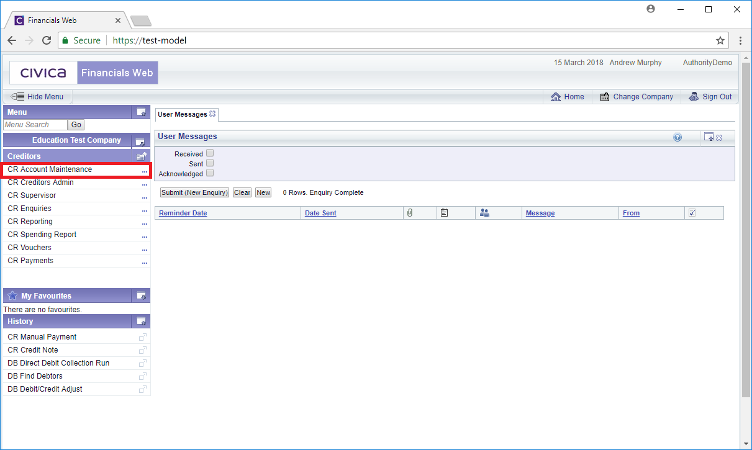Screen dimensions: 752x450
Task: Click the History panel header icon
Action: point(141,322)
